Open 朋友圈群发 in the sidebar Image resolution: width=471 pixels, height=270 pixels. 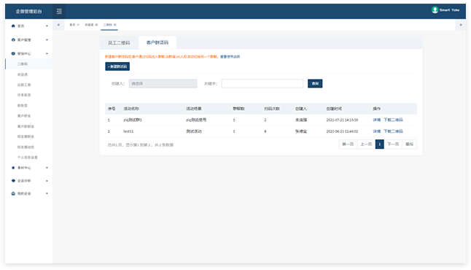26,136
